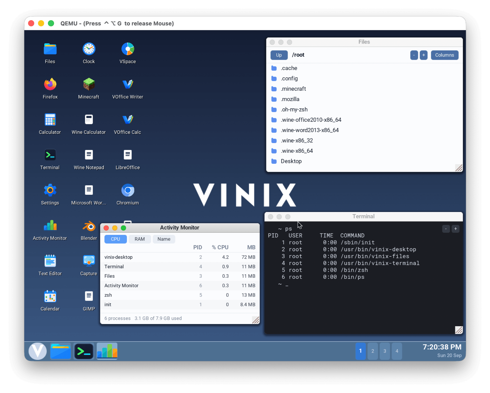Click the Columns button in Files
490x393 pixels.
(444, 55)
